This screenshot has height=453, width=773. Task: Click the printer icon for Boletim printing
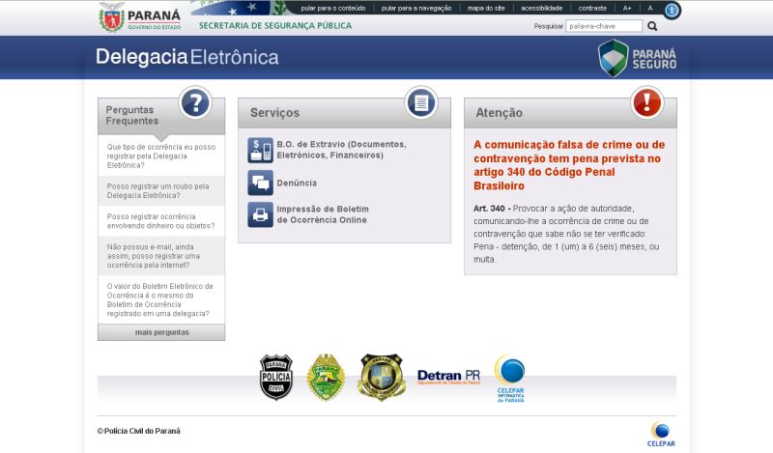click(x=260, y=214)
